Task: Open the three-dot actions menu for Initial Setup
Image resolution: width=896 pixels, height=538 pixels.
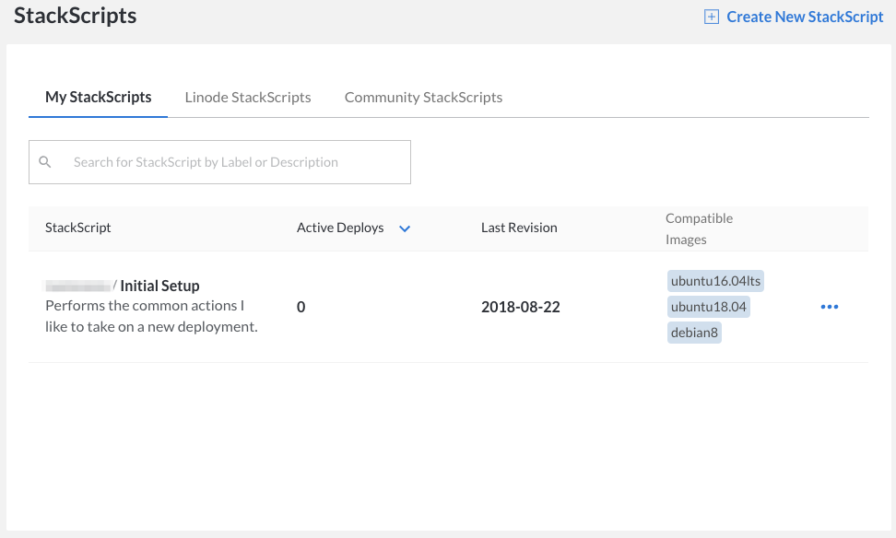Action: 829,307
